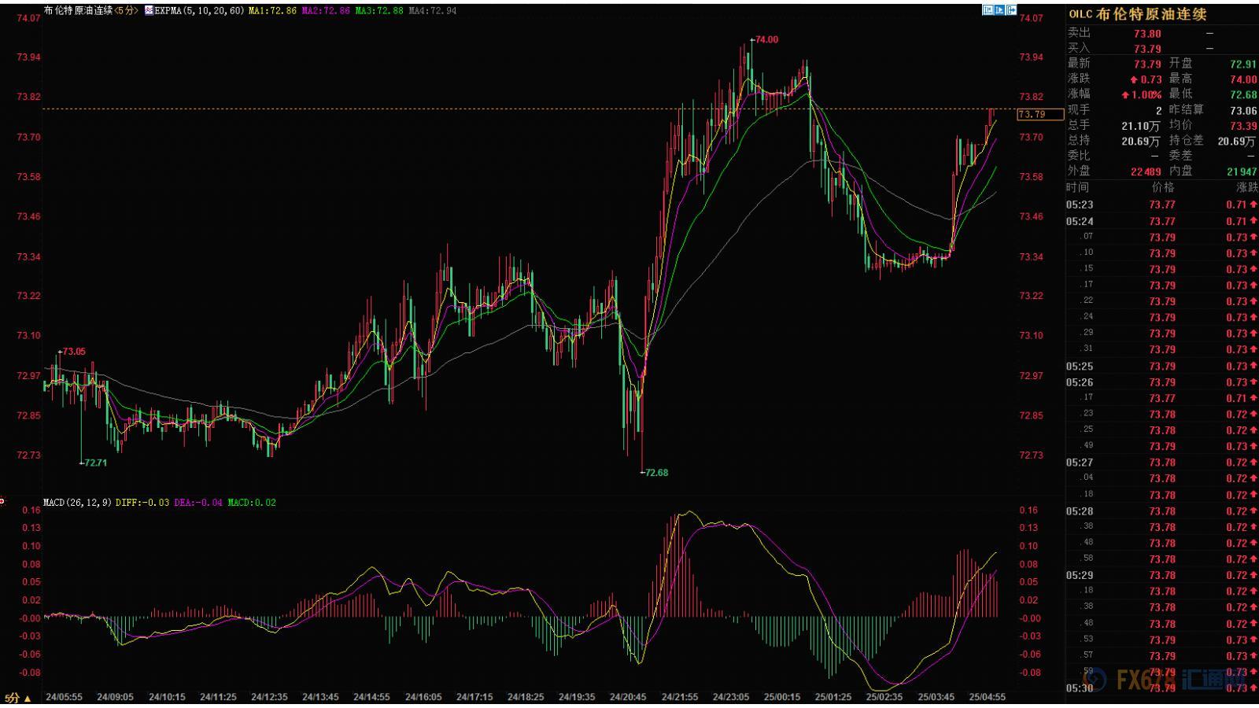Click the 24/23:05 time axis label
This screenshot has width=1259, height=708.
(x=731, y=697)
